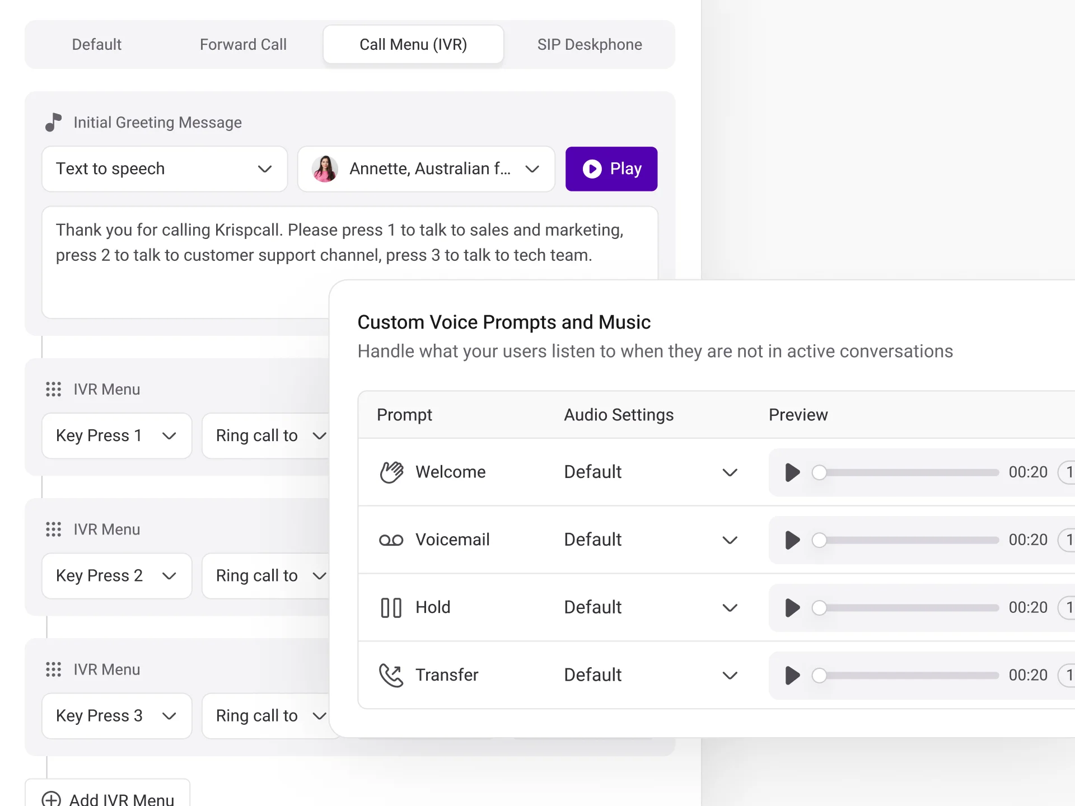Click the plus circle icon on Add IVR Menu

click(x=52, y=799)
